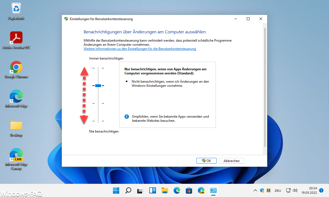Open File Explorer from the taskbar
Screen dimensions: 329x197
[165, 190]
